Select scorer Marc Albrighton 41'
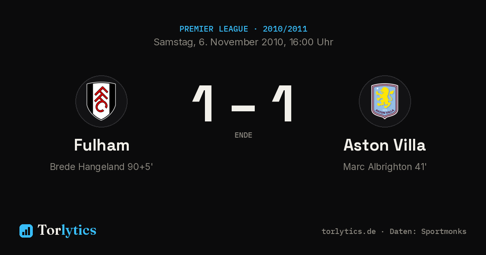Screen dimensions: 486x255 pos(385,167)
